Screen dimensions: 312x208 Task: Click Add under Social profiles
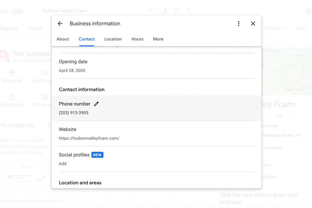[62, 163]
